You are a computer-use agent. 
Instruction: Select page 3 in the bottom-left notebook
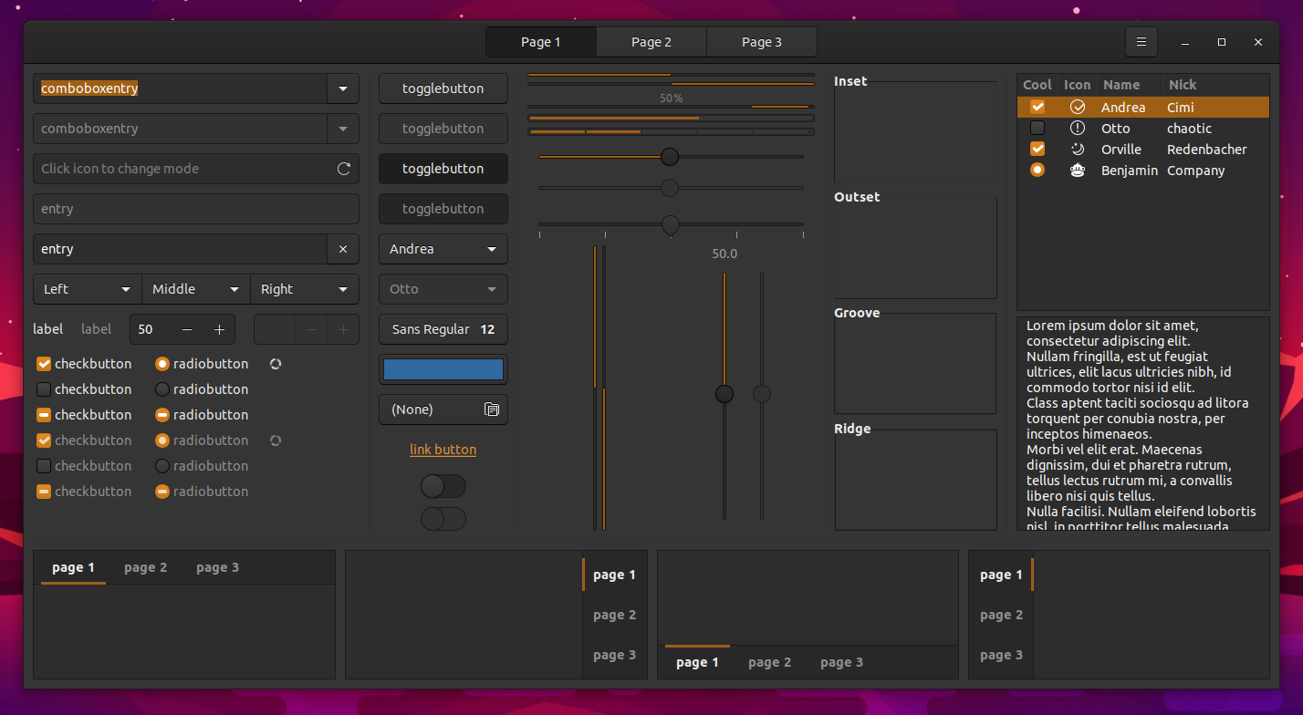(x=217, y=566)
